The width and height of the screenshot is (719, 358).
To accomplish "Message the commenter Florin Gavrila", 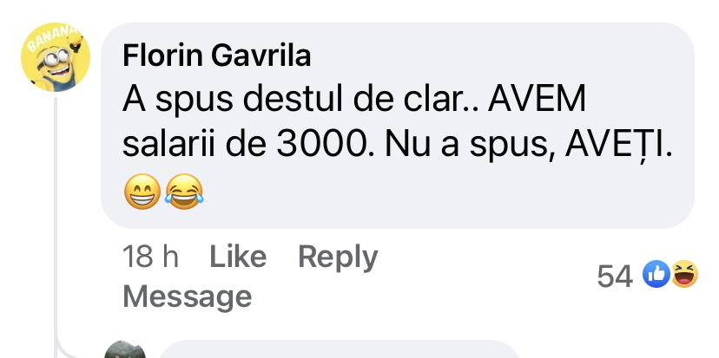I will [187, 296].
